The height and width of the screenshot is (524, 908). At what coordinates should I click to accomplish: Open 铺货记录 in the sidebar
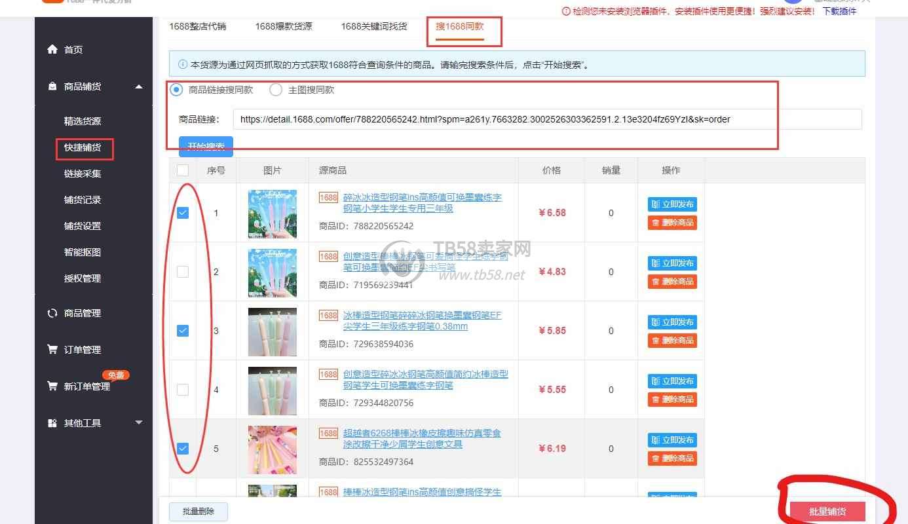(x=83, y=200)
